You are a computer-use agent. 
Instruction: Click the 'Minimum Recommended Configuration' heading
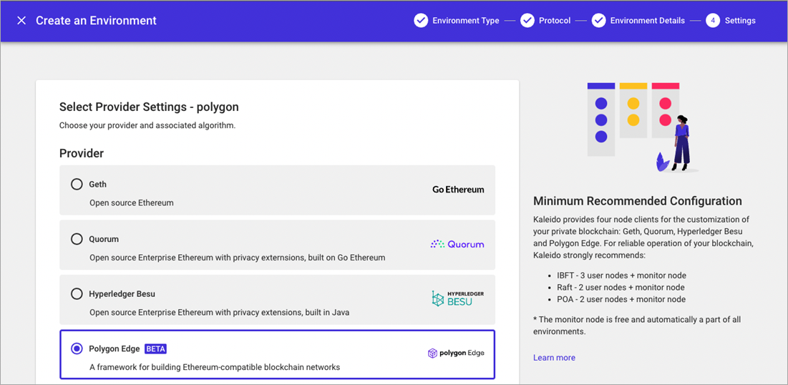[637, 201]
